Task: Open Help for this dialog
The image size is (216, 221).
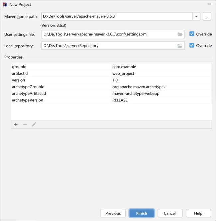Action: (198, 213)
